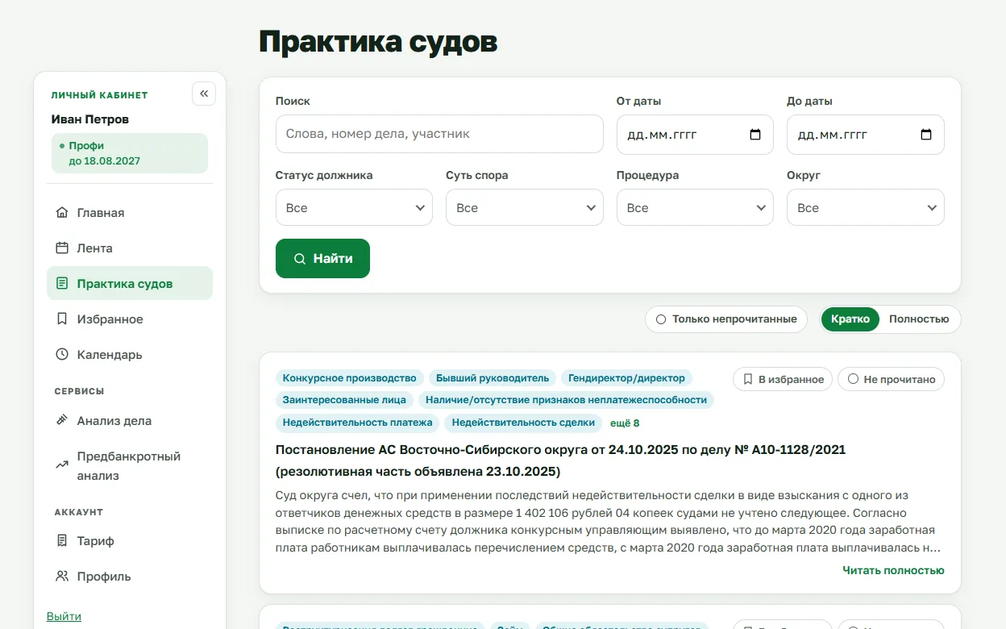Open Главная in the sidebar
1006x629 pixels.
coord(130,213)
